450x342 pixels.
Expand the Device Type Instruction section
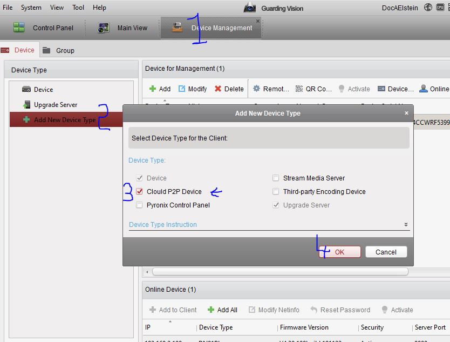pyautogui.click(x=406, y=224)
